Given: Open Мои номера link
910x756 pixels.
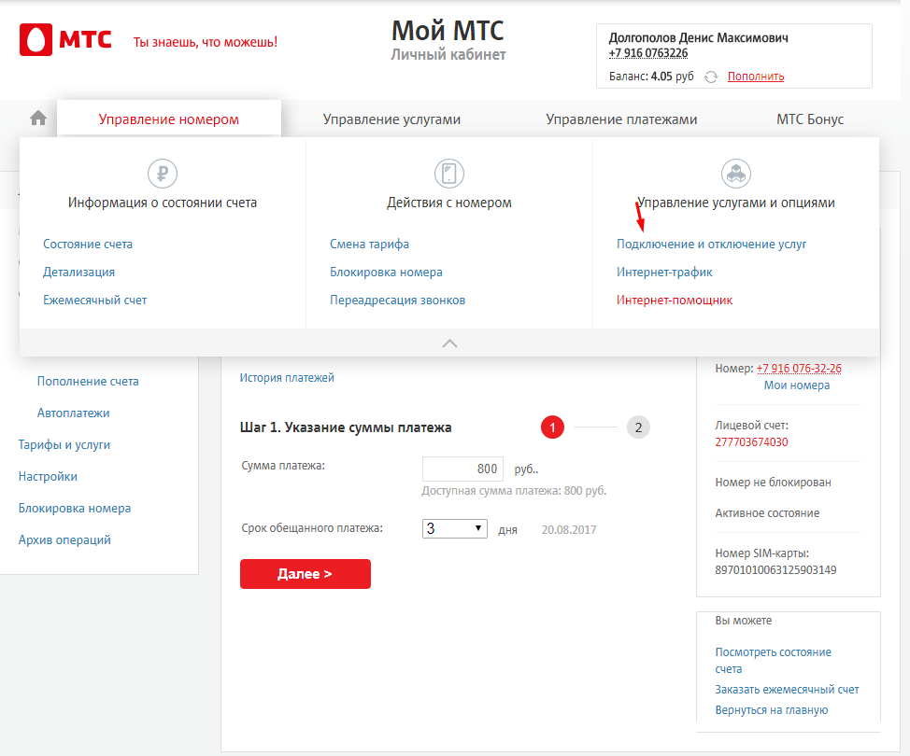Looking at the screenshot, I should click(x=797, y=385).
